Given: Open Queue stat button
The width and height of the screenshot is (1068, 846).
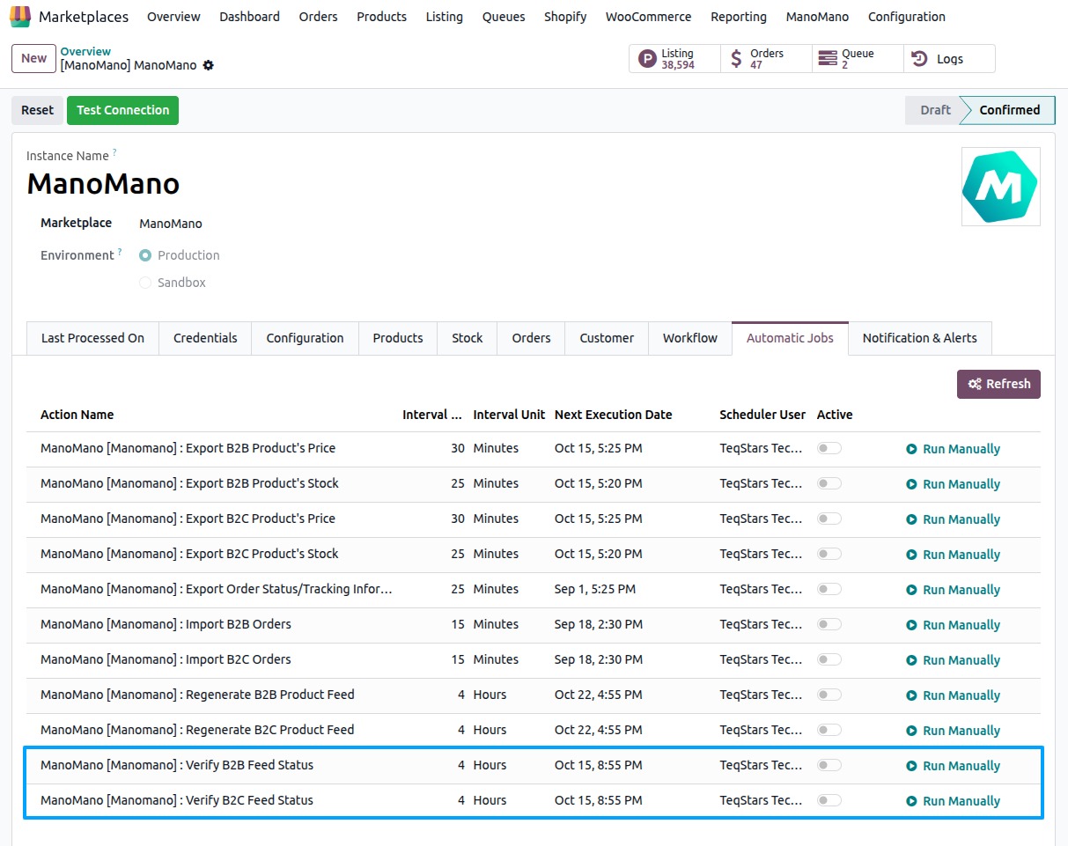Looking at the screenshot, I should click(858, 59).
